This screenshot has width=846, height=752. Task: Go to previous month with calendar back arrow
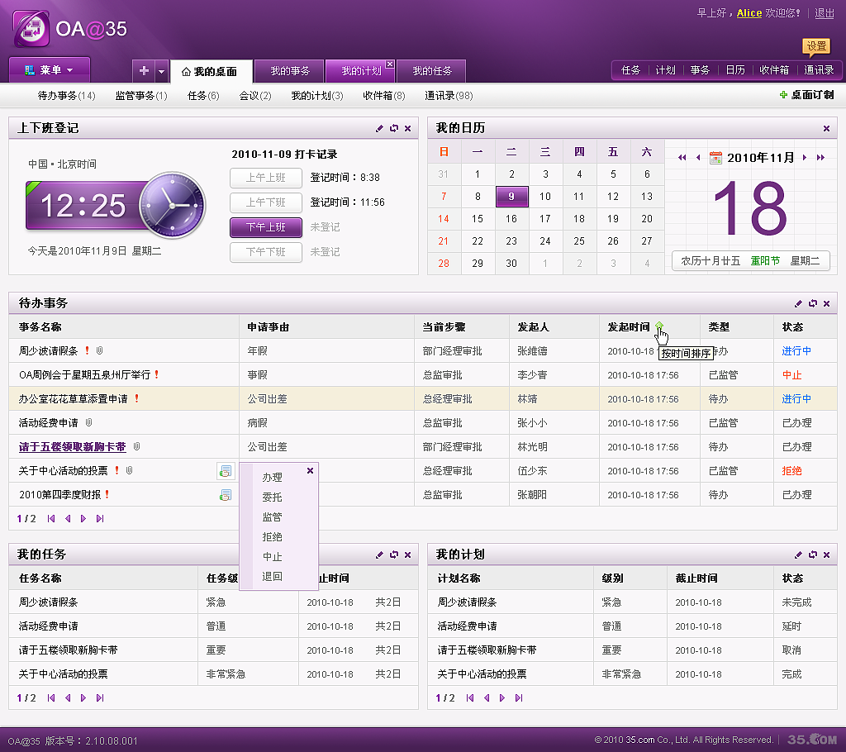click(x=698, y=156)
